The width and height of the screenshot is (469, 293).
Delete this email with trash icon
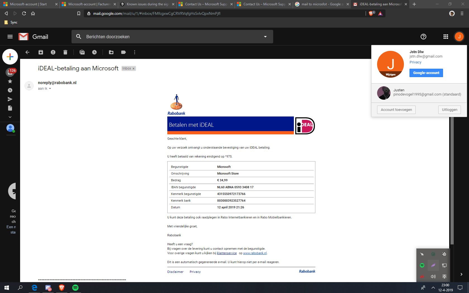click(x=65, y=52)
